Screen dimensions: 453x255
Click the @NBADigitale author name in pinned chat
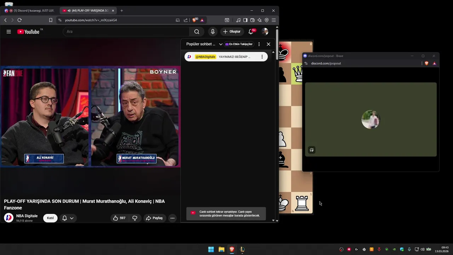205,57
